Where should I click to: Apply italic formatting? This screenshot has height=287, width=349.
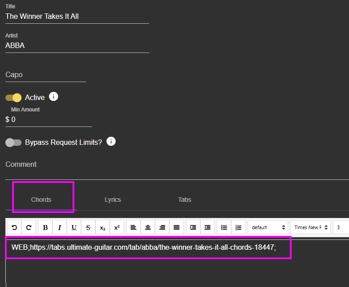(60, 227)
